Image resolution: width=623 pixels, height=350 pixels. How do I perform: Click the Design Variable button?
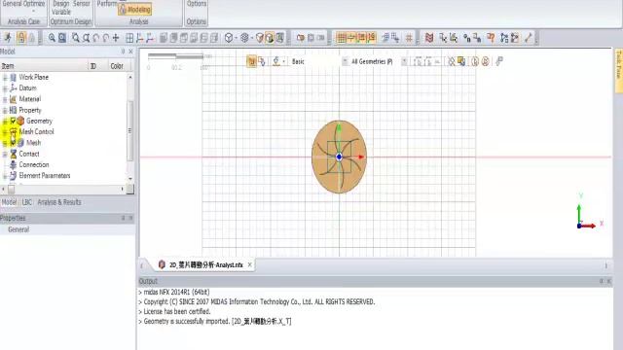60,8
